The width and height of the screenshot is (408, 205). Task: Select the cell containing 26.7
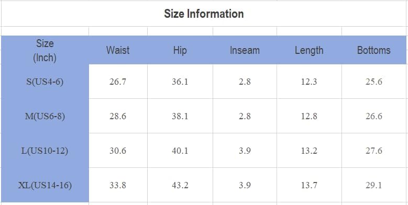pos(118,82)
